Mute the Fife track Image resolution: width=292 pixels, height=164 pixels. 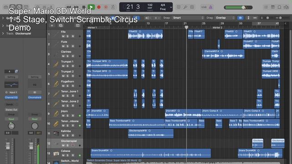click(x=63, y=36)
